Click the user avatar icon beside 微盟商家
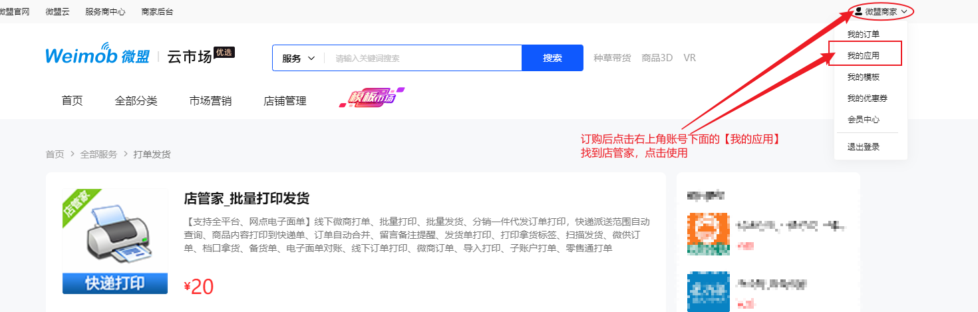978x312 pixels. click(859, 11)
